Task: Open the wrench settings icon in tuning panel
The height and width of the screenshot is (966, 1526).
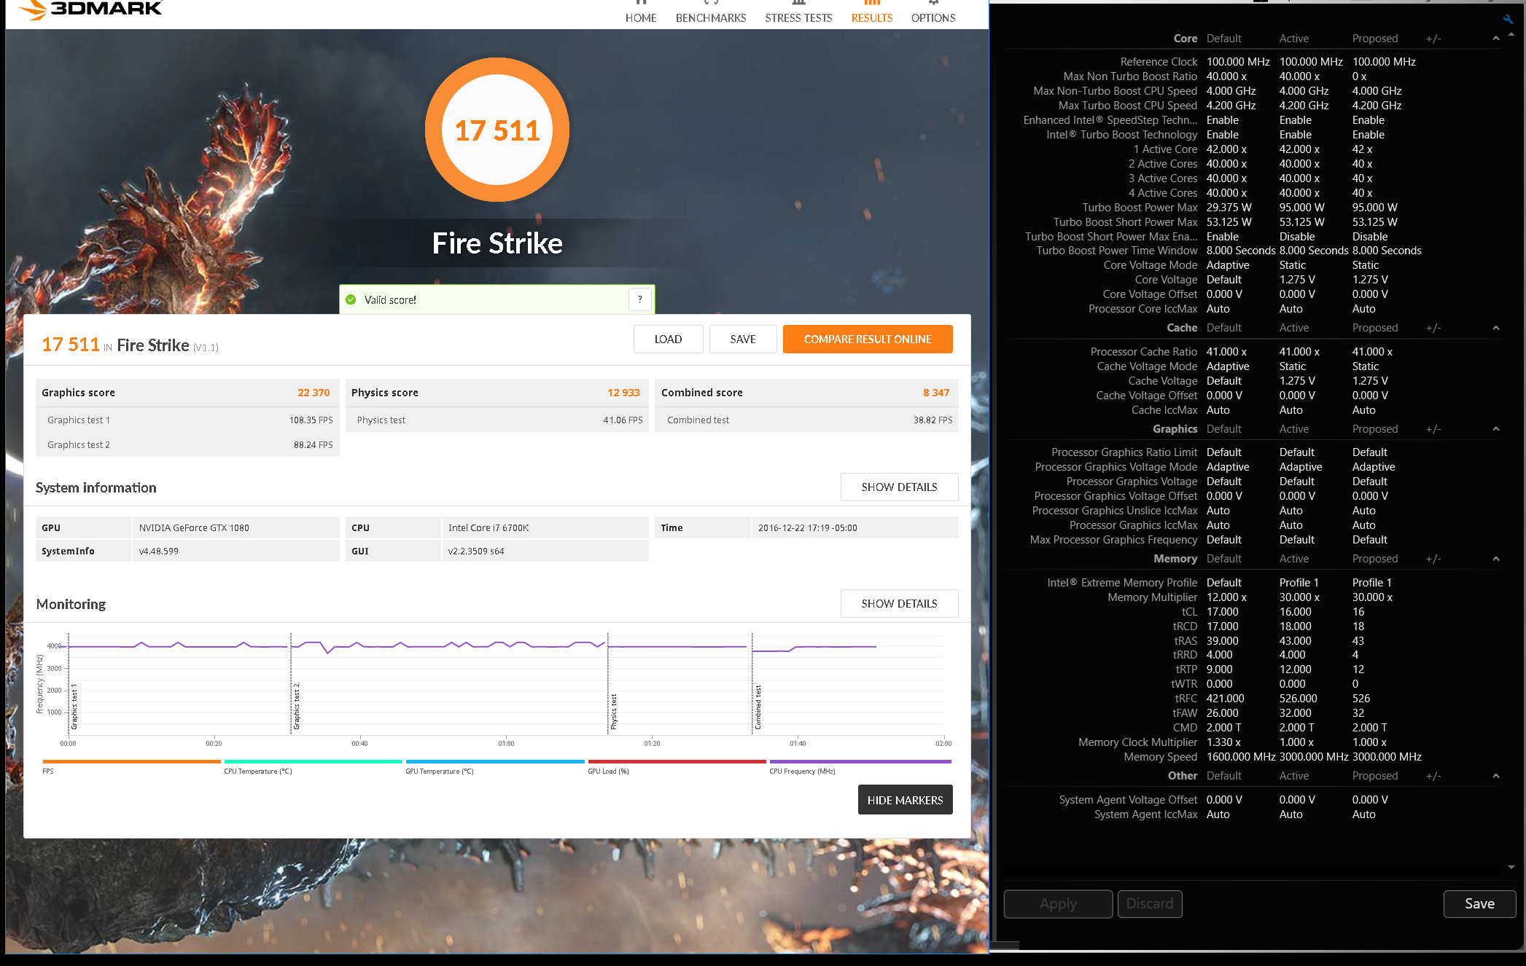Action: 1509,20
